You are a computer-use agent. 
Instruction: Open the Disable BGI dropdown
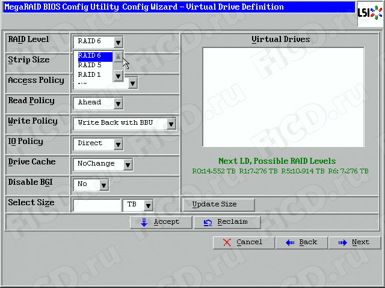pos(91,185)
